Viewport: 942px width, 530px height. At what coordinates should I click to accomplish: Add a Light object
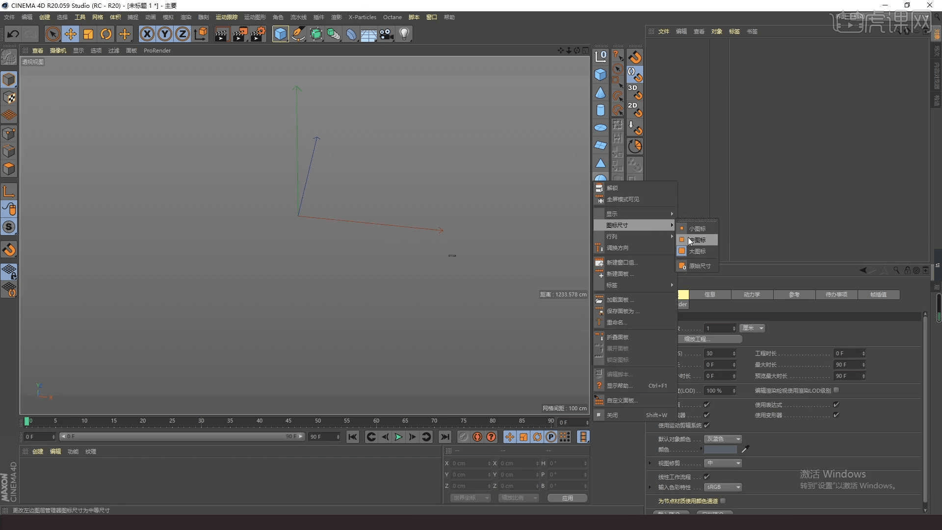(x=404, y=34)
